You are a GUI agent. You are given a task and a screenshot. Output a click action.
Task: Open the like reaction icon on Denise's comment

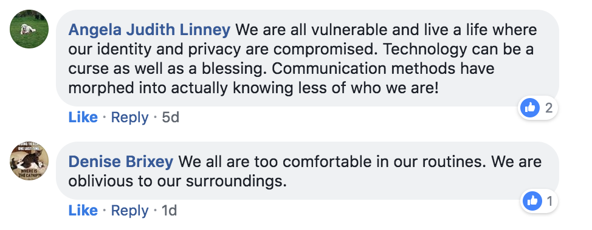532,201
